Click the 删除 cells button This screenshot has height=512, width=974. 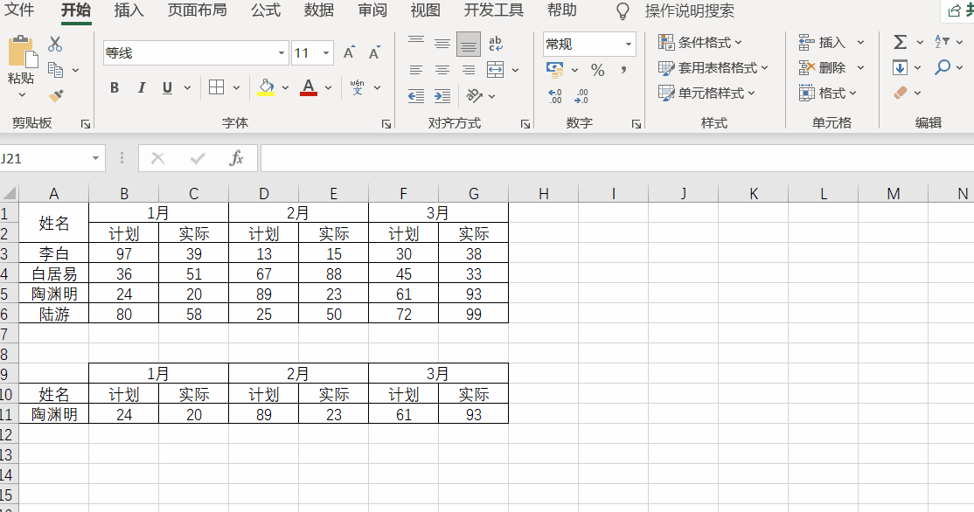[x=823, y=67]
